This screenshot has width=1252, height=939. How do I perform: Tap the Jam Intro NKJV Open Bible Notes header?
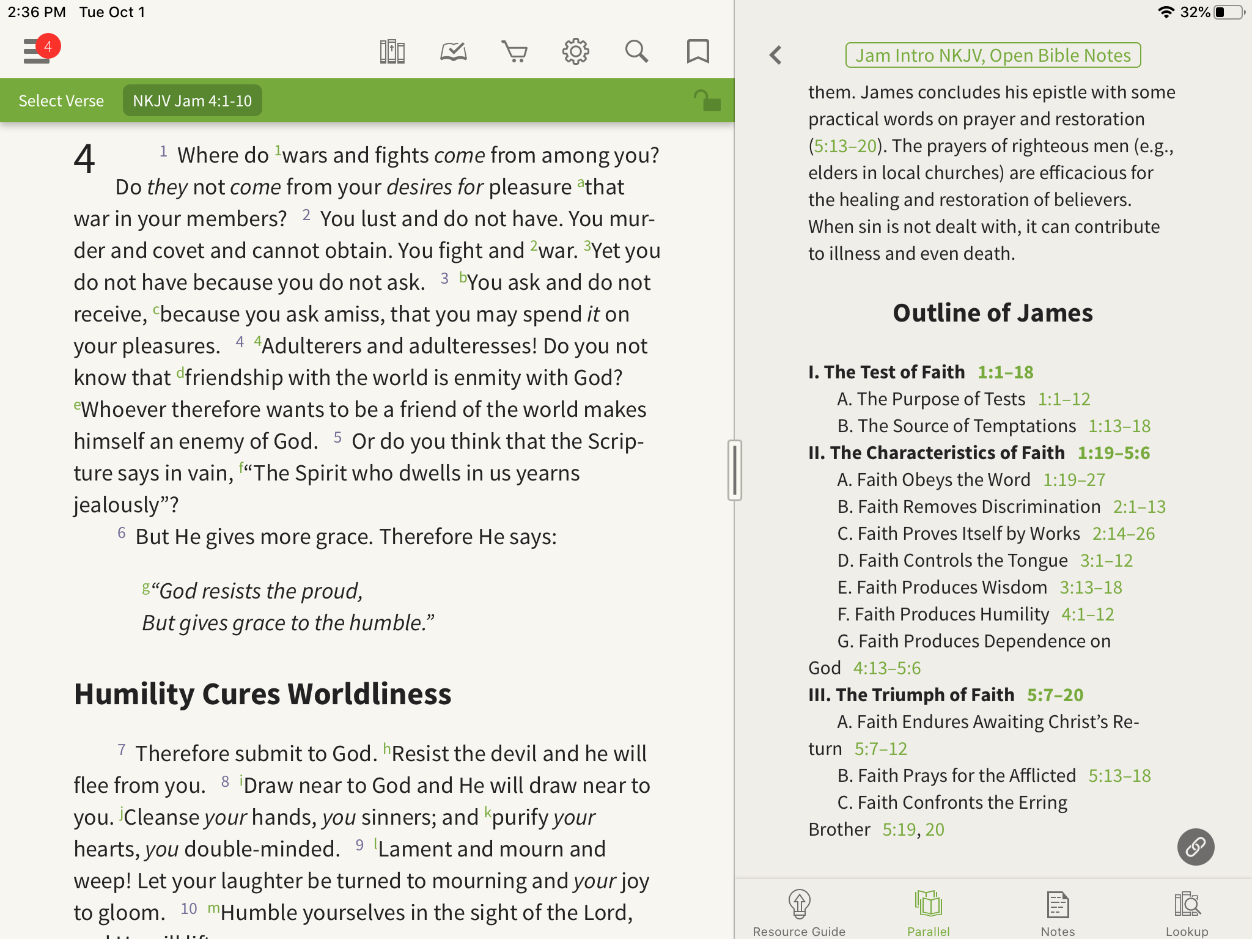pos(993,54)
